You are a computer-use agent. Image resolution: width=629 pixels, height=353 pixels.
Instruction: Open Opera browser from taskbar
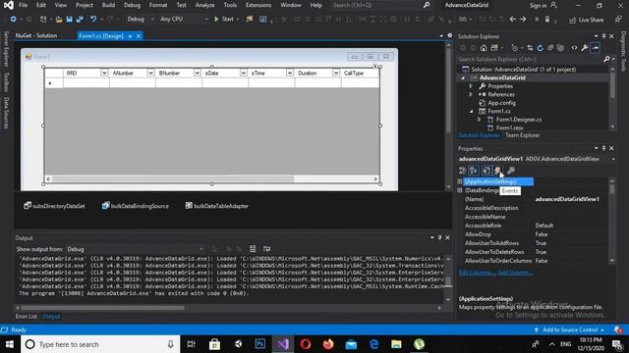[x=306, y=344]
